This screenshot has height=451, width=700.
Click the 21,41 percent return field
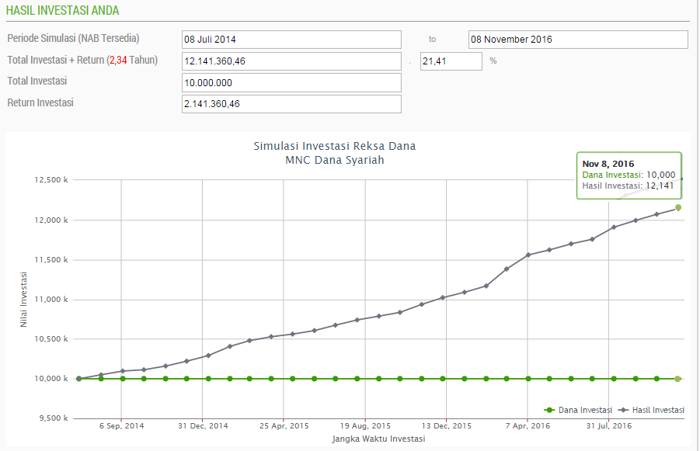(451, 61)
